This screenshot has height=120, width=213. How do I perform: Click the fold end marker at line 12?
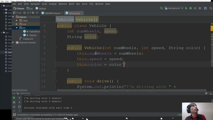tap(55, 70)
